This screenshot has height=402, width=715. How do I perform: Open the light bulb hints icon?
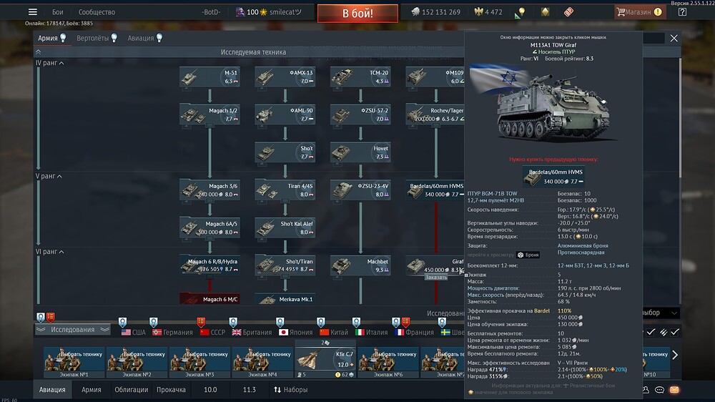click(521, 12)
